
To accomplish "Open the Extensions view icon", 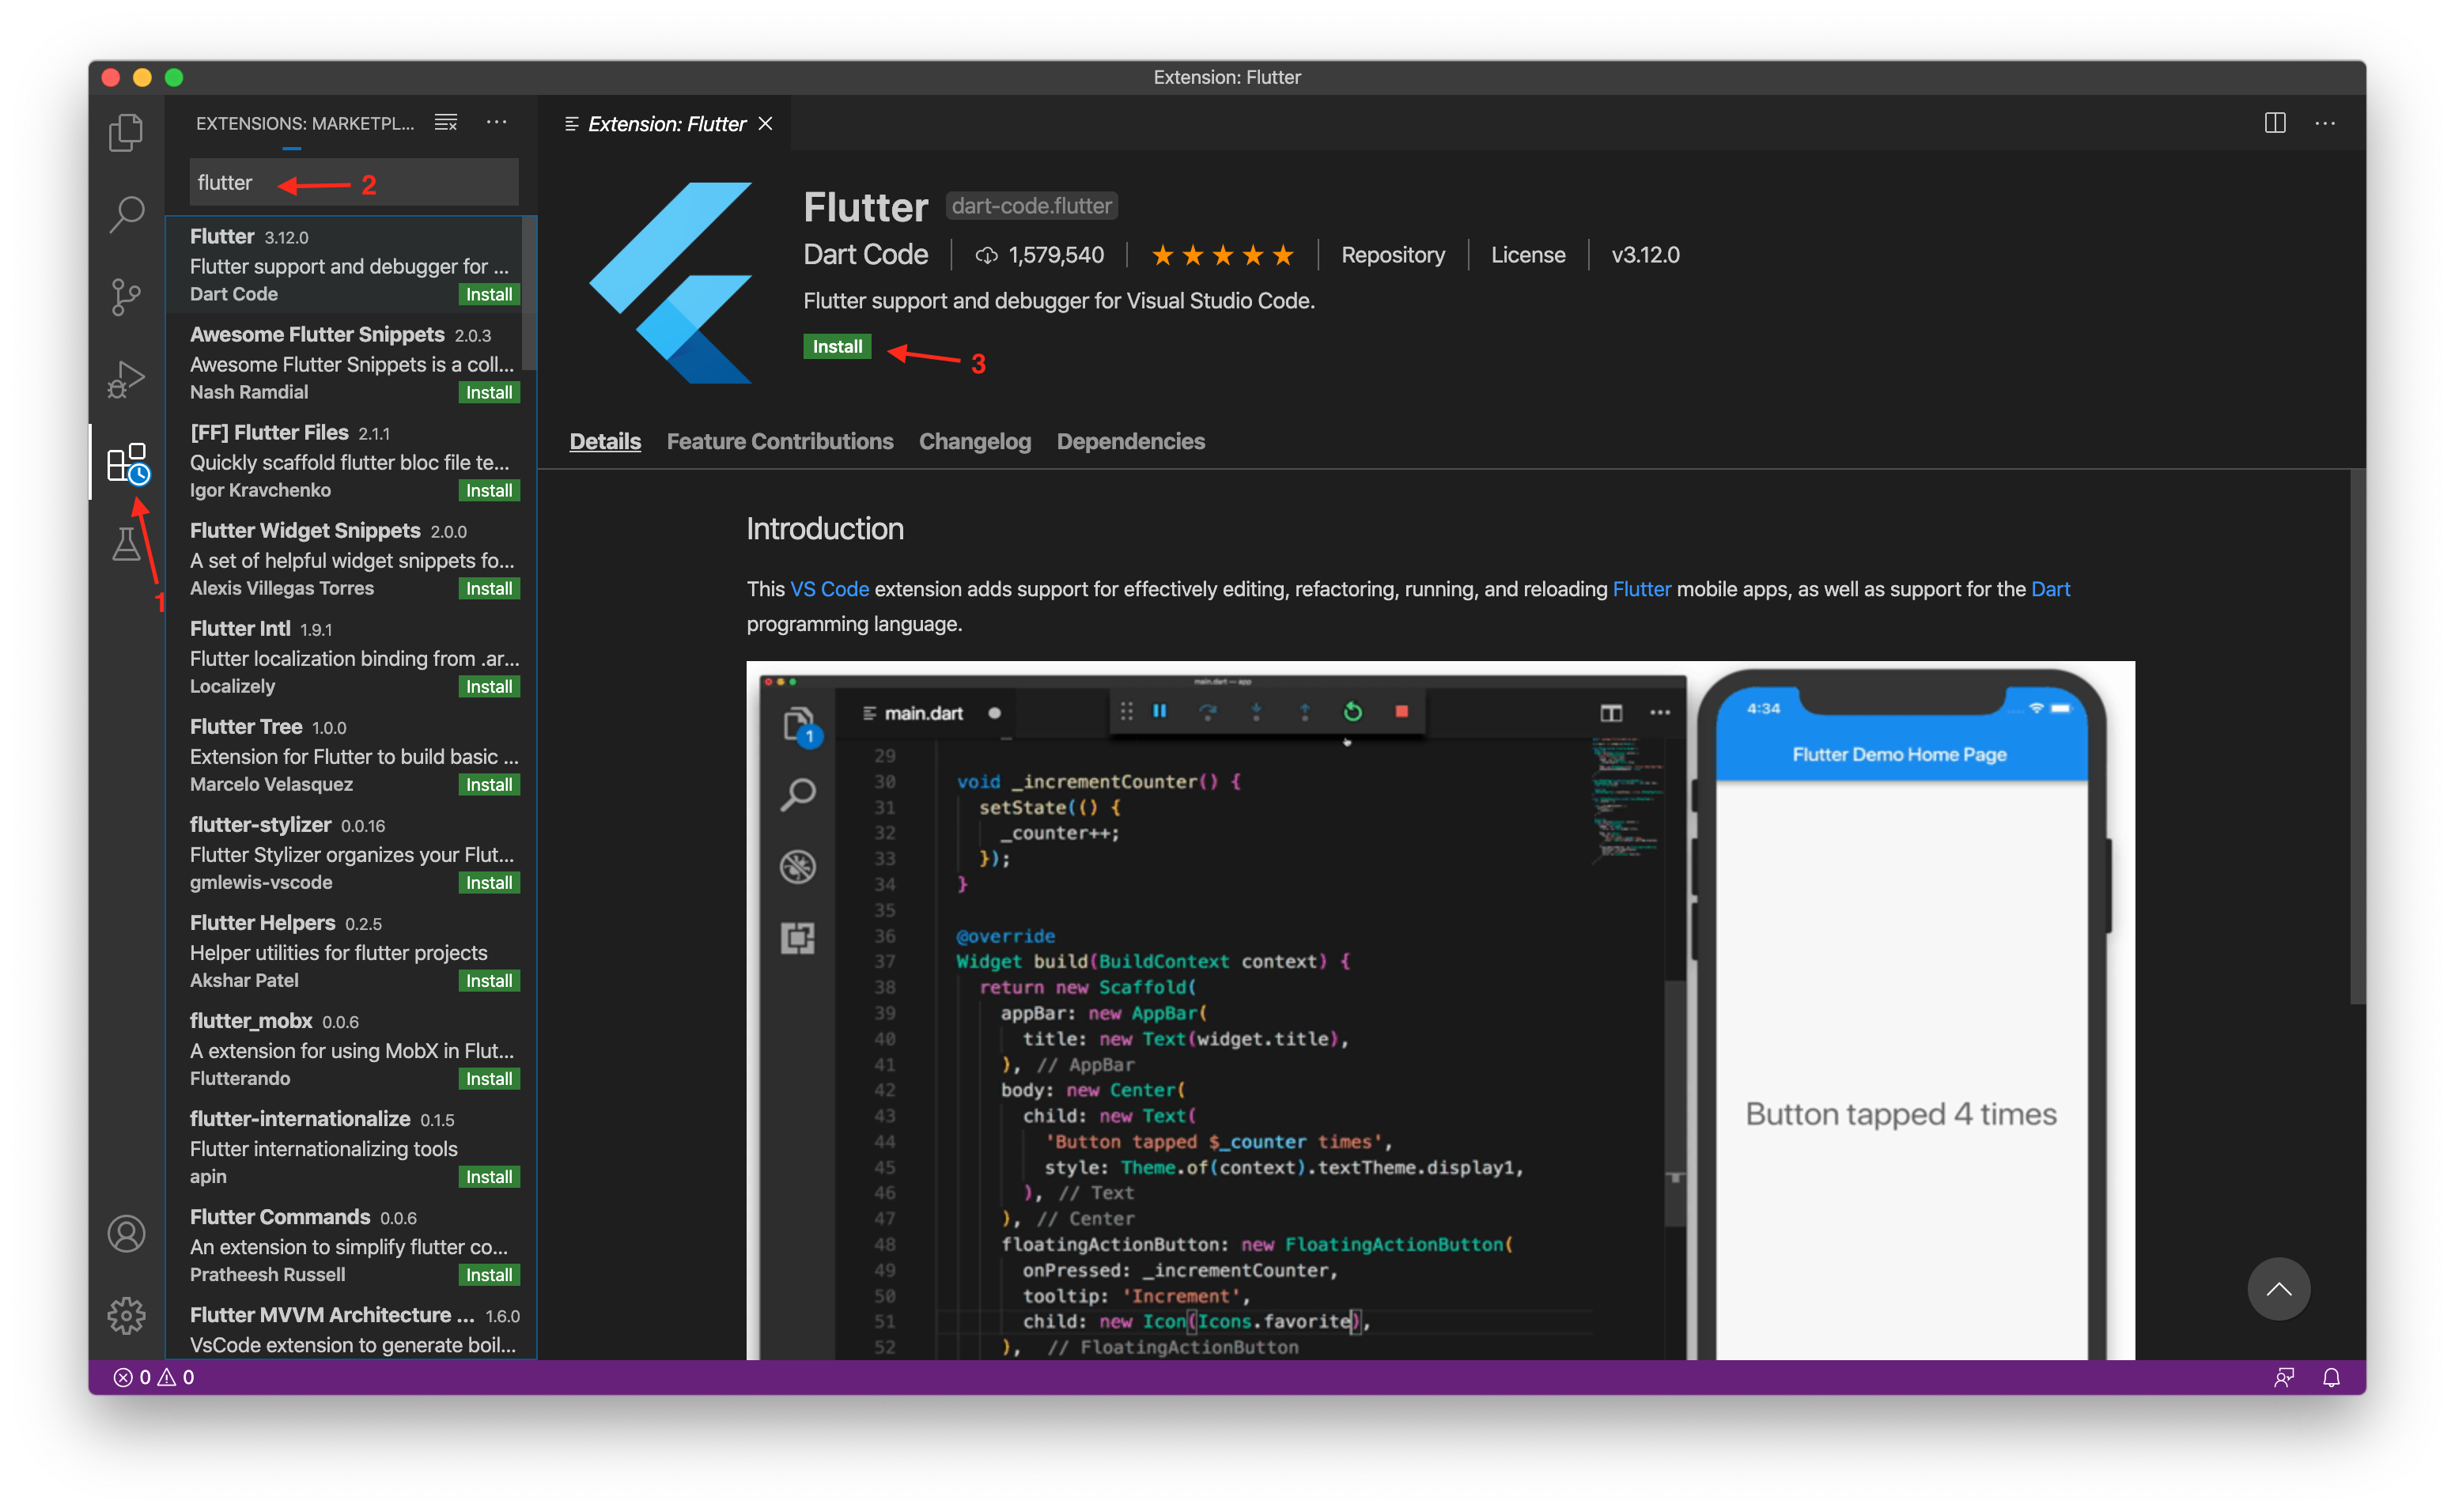I will click(x=127, y=464).
